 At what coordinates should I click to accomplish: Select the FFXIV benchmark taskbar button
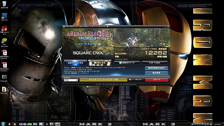(x=58, y=124)
